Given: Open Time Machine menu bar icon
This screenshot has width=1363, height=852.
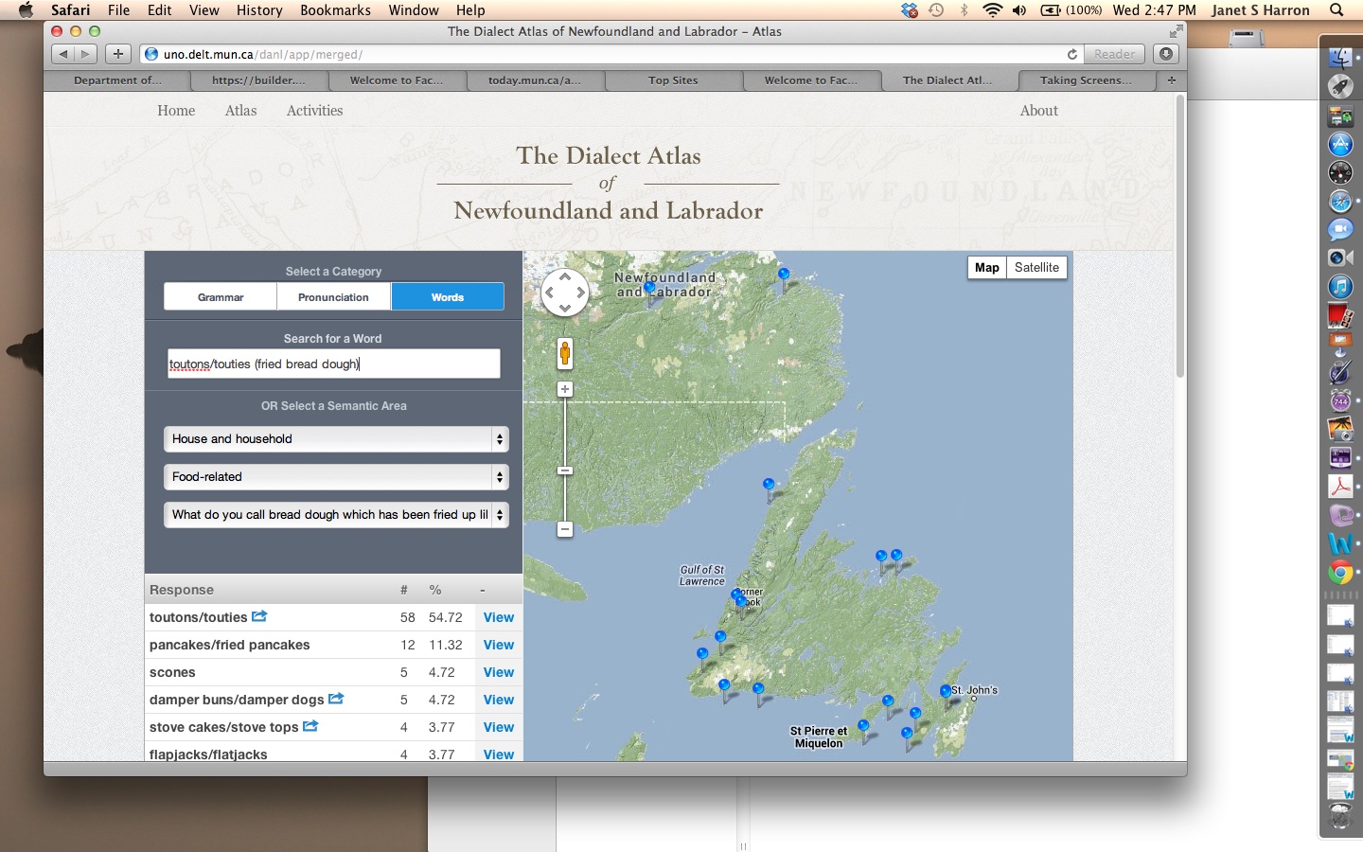Looking at the screenshot, I should [936, 10].
